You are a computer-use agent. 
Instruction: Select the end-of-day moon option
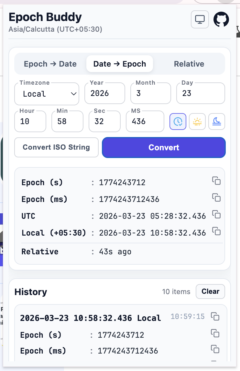click(216, 121)
